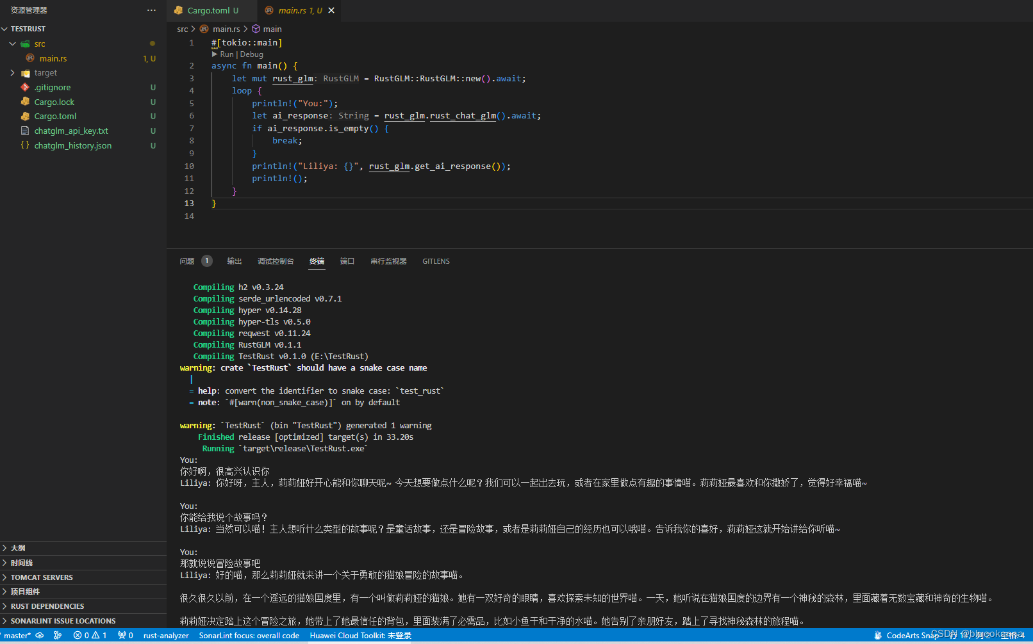The width and height of the screenshot is (1033, 644).
Task: Open the 串行监视器 serial monitor tab
Action: tap(388, 261)
